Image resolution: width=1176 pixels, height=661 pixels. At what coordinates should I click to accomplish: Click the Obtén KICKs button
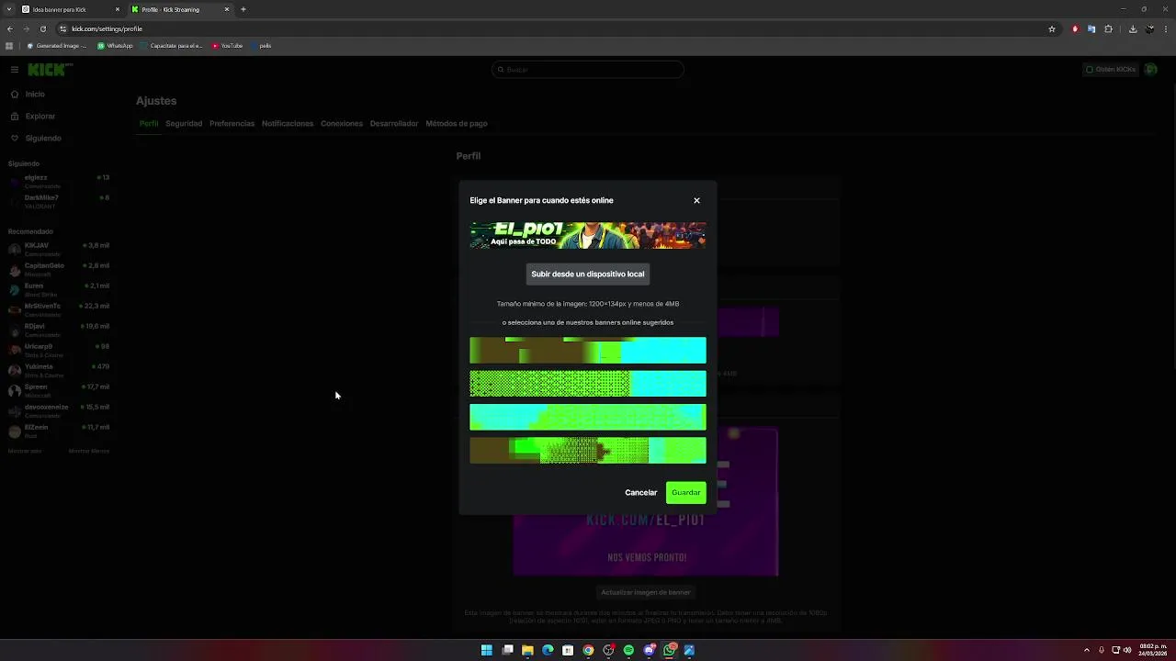(x=1111, y=70)
